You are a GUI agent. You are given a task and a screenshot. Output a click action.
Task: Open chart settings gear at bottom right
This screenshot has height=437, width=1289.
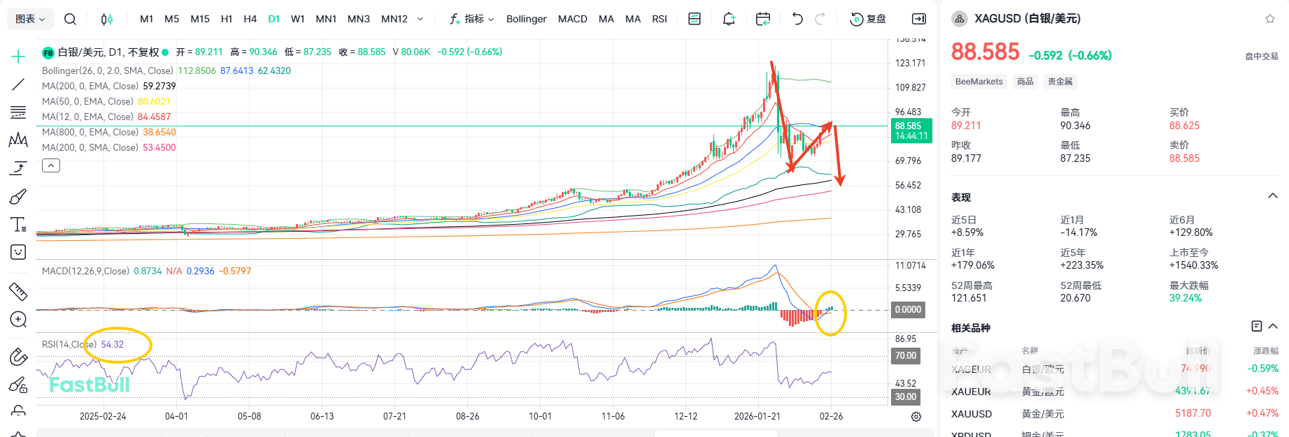point(916,417)
